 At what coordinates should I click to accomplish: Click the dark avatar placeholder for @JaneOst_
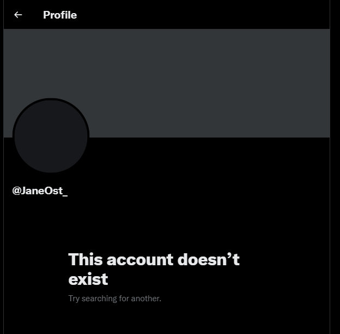[x=51, y=136]
